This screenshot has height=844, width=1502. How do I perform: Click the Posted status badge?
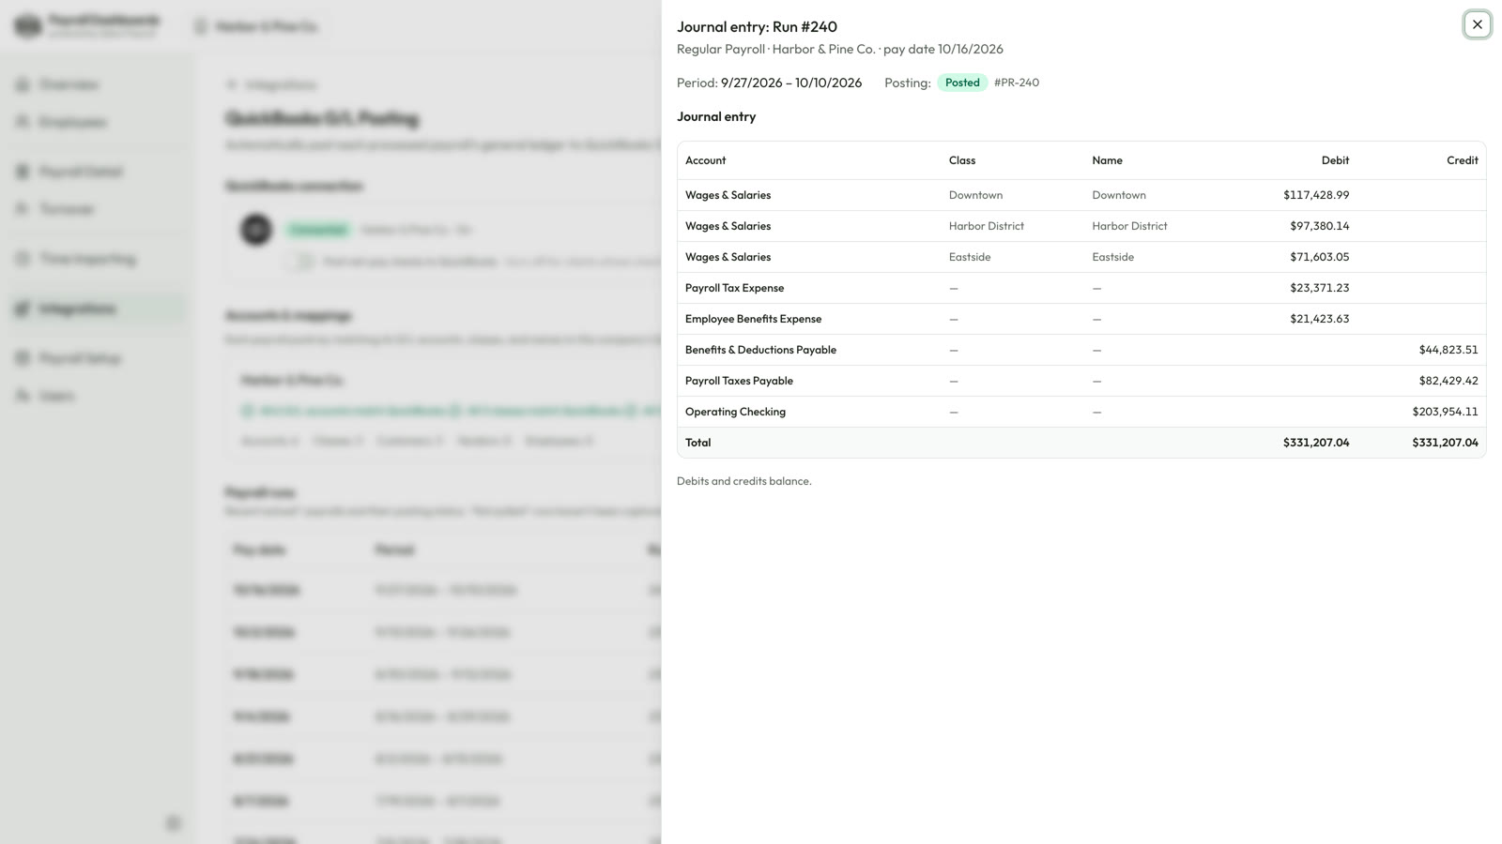pyautogui.click(x=962, y=83)
